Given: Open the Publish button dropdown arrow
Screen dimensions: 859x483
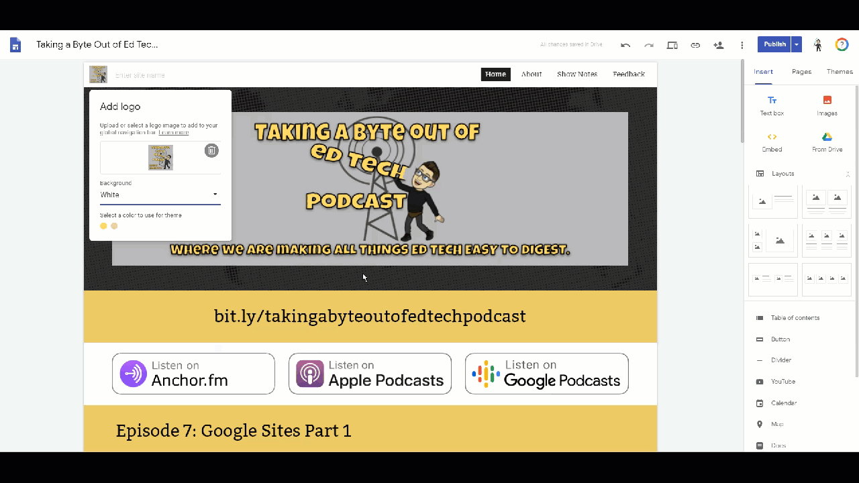Looking at the screenshot, I should coord(796,44).
